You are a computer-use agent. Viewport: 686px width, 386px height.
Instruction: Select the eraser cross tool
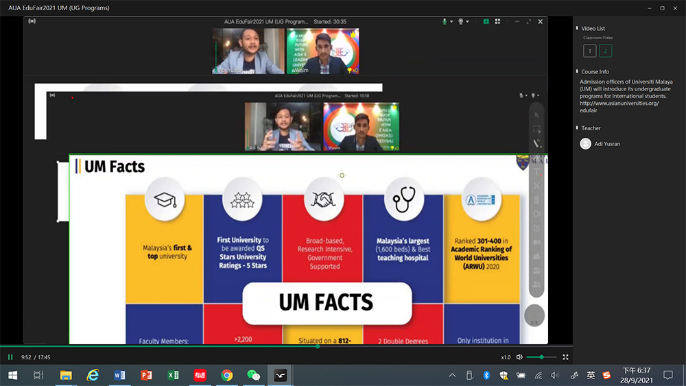point(537,186)
